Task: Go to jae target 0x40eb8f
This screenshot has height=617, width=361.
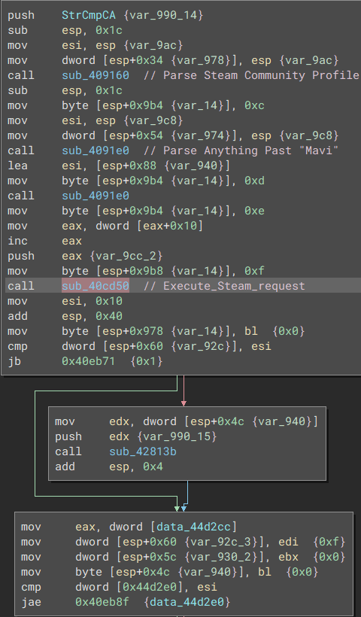Action: 102,602
